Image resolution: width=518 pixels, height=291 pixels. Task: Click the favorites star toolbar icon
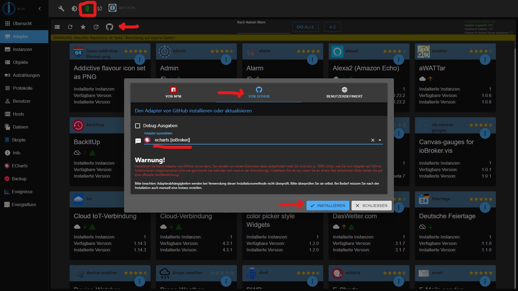point(83,27)
